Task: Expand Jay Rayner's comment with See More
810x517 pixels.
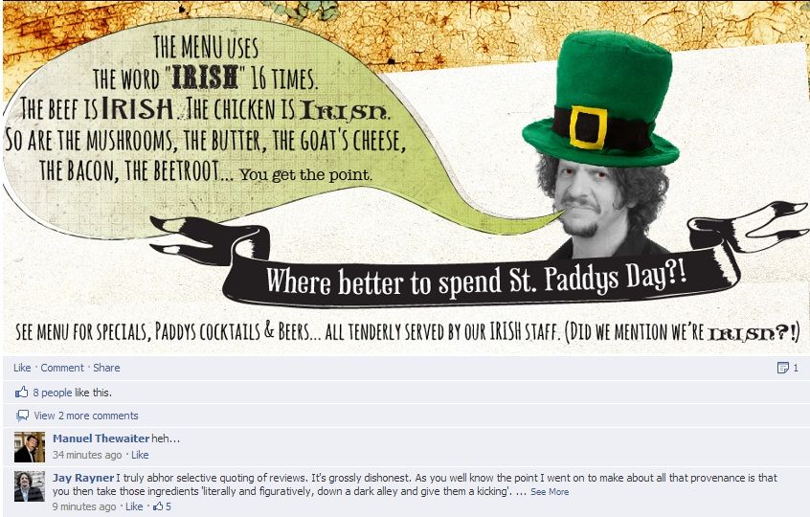Action: pos(550,492)
